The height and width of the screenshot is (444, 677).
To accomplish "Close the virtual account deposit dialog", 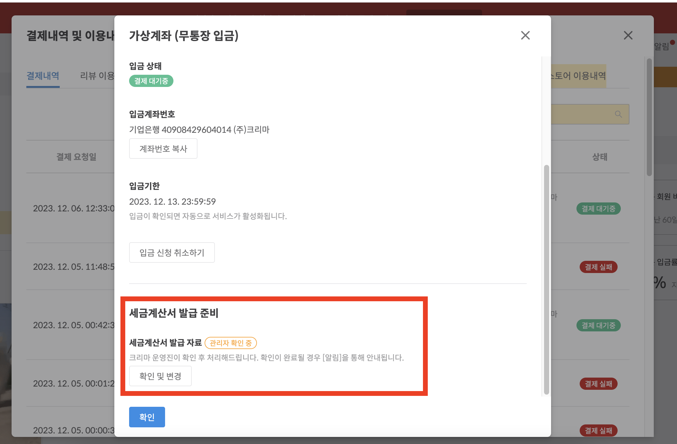I will [x=525, y=35].
